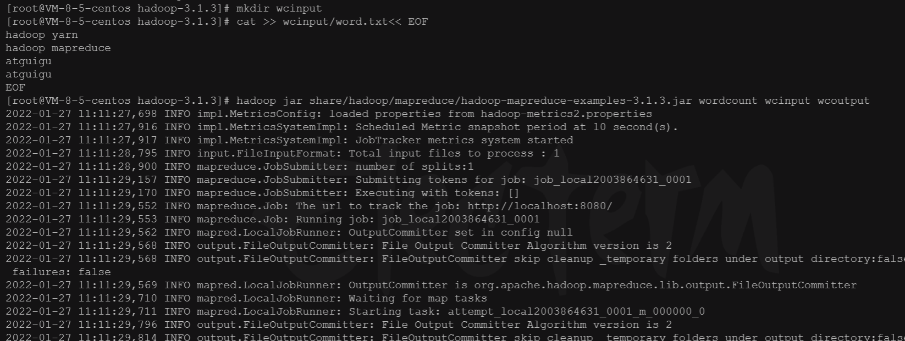Click 'loaded properties from hadoop-metrics2.properties' message
The width and height of the screenshot is (905, 341).
pyautogui.click(x=490, y=114)
